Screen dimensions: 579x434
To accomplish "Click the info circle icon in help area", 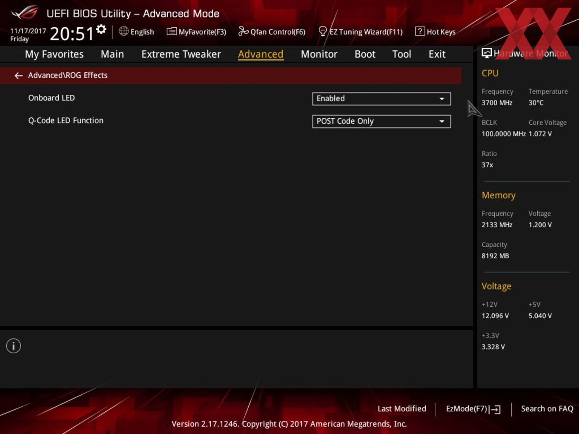I will click(14, 346).
